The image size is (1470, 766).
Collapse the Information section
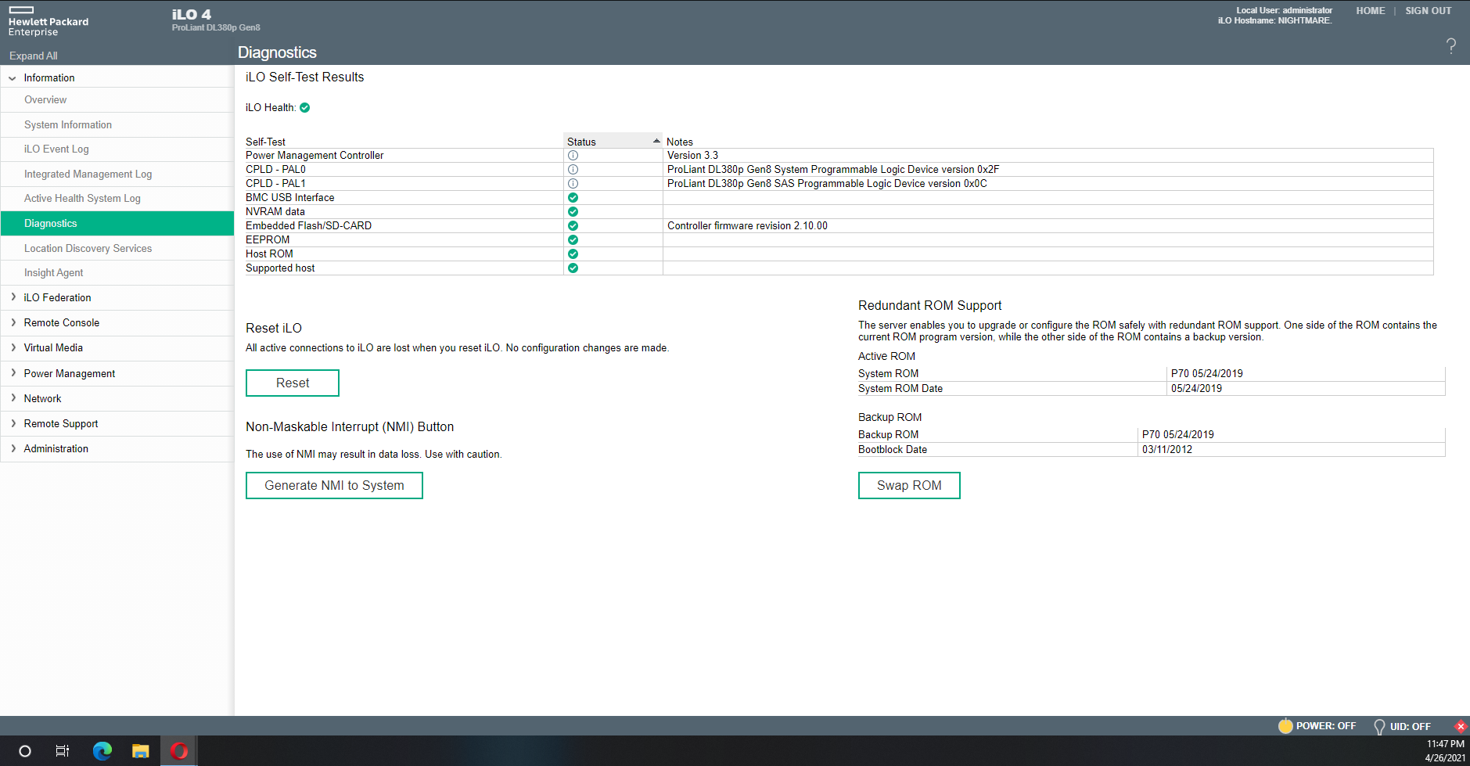pos(13,78)
